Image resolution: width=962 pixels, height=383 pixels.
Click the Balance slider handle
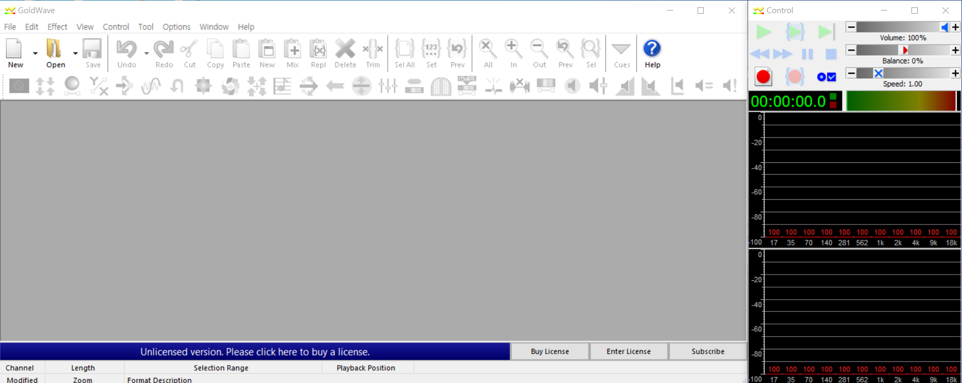point(904,50)
